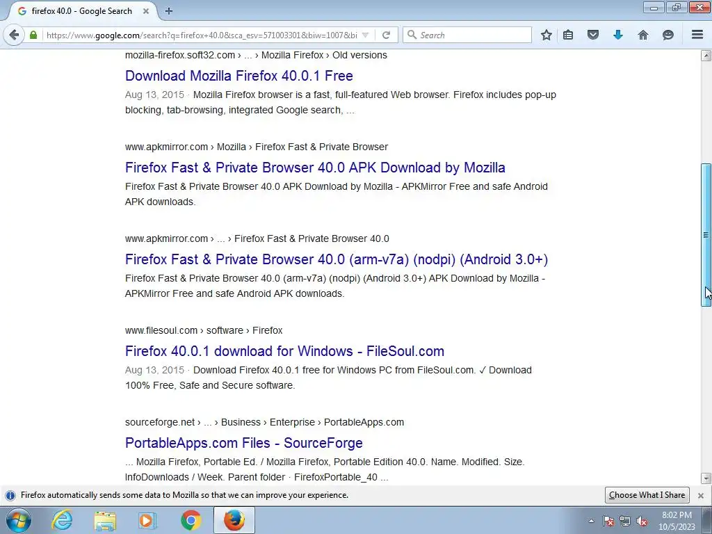Click the scrollbar up arrow
This screenshot has height=534, width=712.
pyautogui.click(x=706, y=56)
